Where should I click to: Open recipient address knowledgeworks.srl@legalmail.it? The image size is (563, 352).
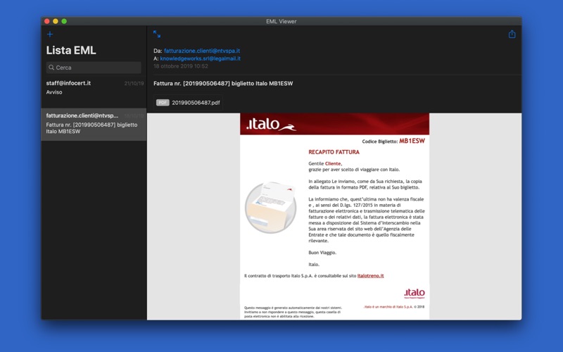point(201,58)
